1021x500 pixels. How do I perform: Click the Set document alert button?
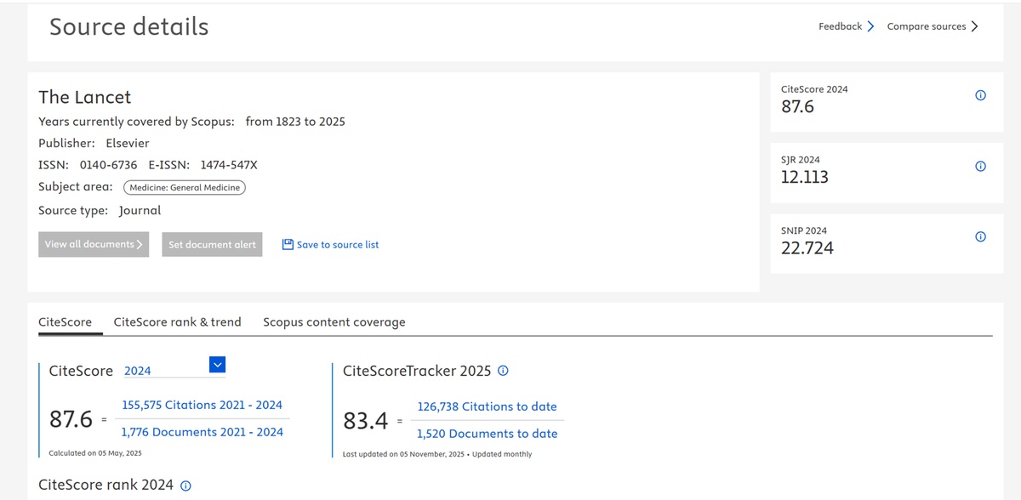pos(212,245)
